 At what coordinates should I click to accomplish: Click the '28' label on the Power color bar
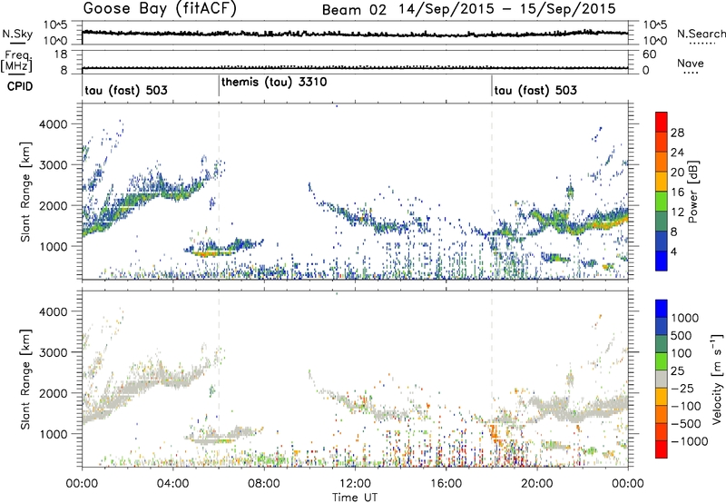click(677, 133)
